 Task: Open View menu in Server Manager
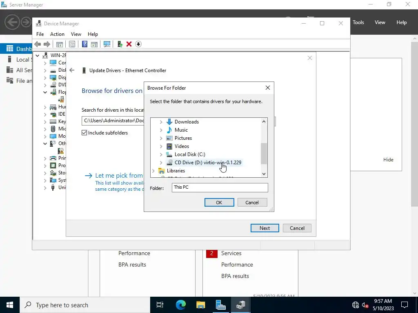380,22
